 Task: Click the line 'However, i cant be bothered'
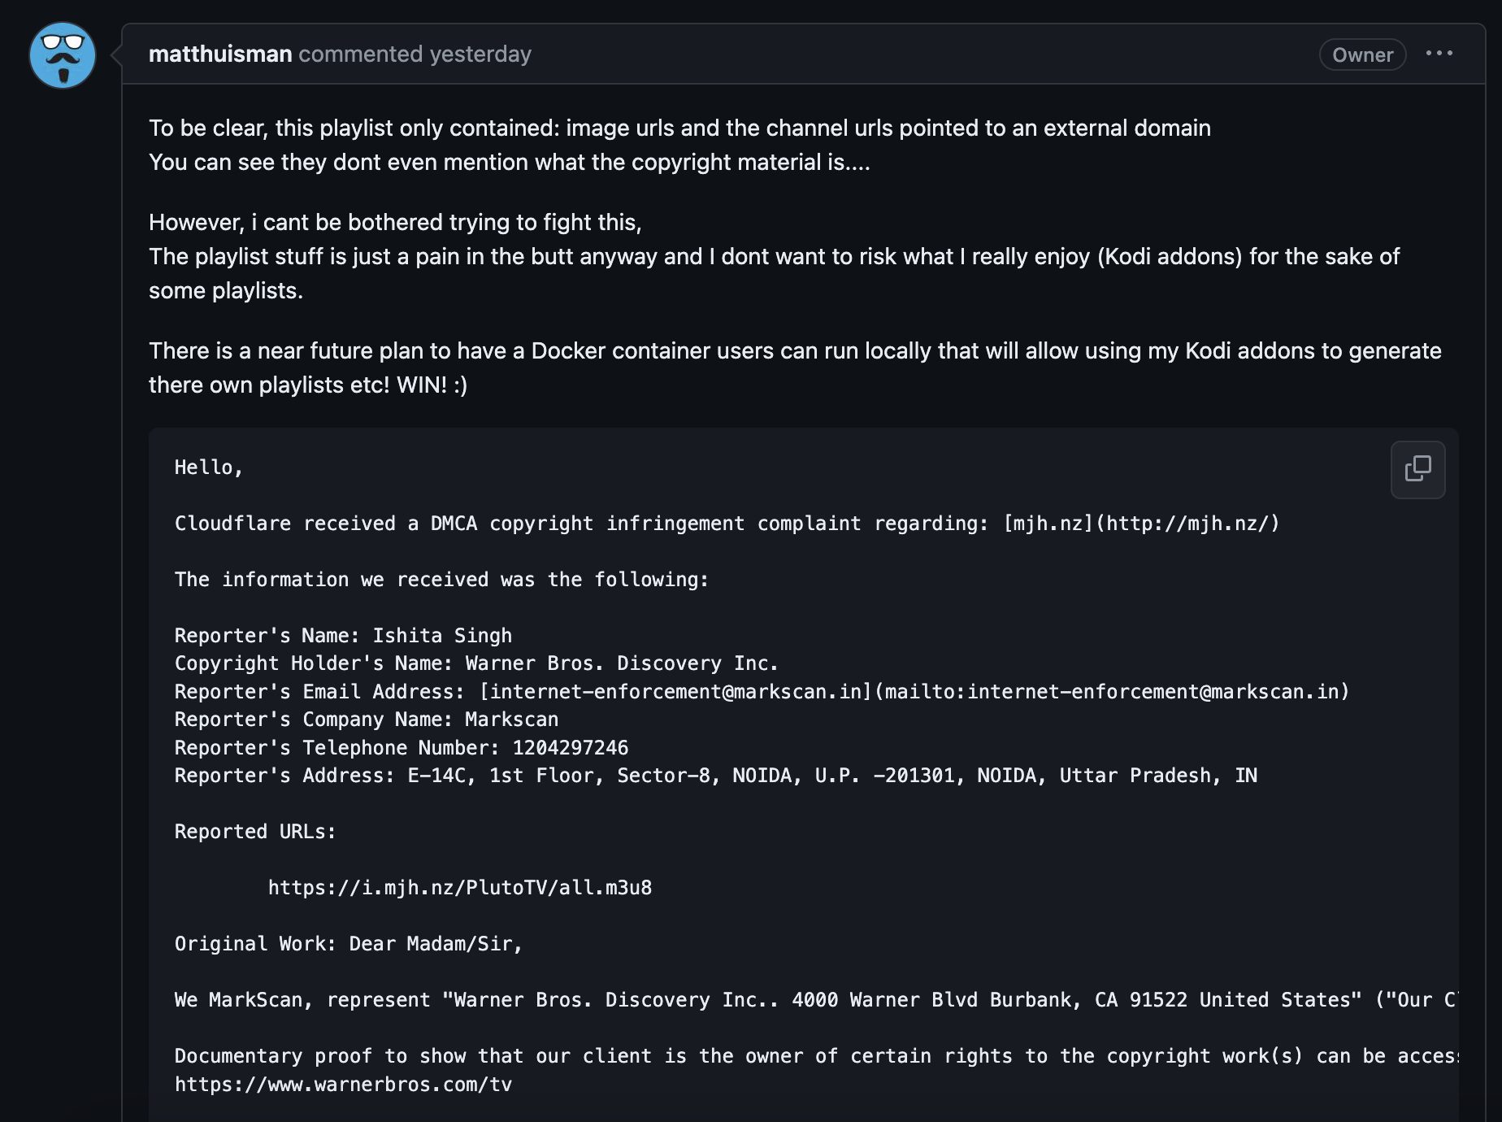click(395, 222)
